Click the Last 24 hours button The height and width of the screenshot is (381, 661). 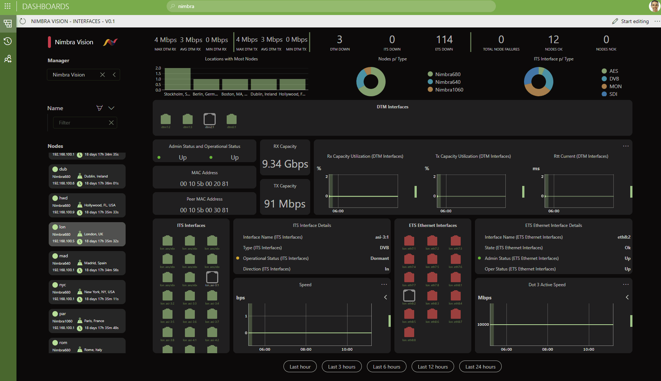[480, 367]
